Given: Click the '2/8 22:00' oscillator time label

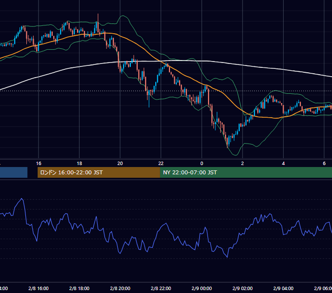Looking at the screenshot, I should [161, 288].
